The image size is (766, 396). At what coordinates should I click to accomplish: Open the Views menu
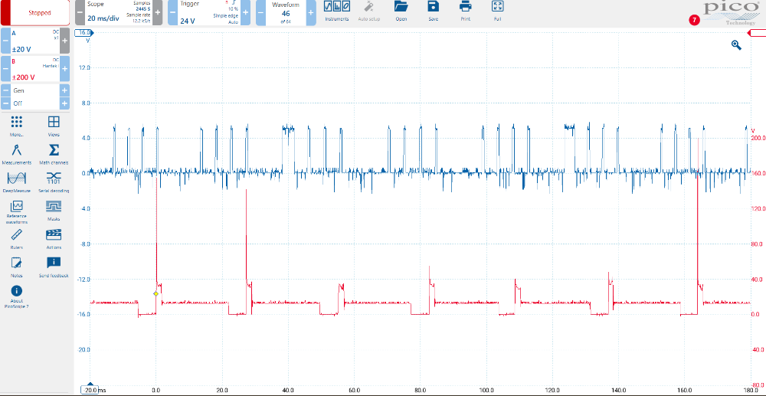pos(54,126)
